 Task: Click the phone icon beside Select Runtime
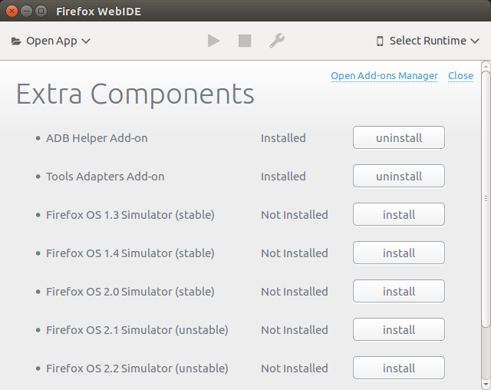(380, 41)
